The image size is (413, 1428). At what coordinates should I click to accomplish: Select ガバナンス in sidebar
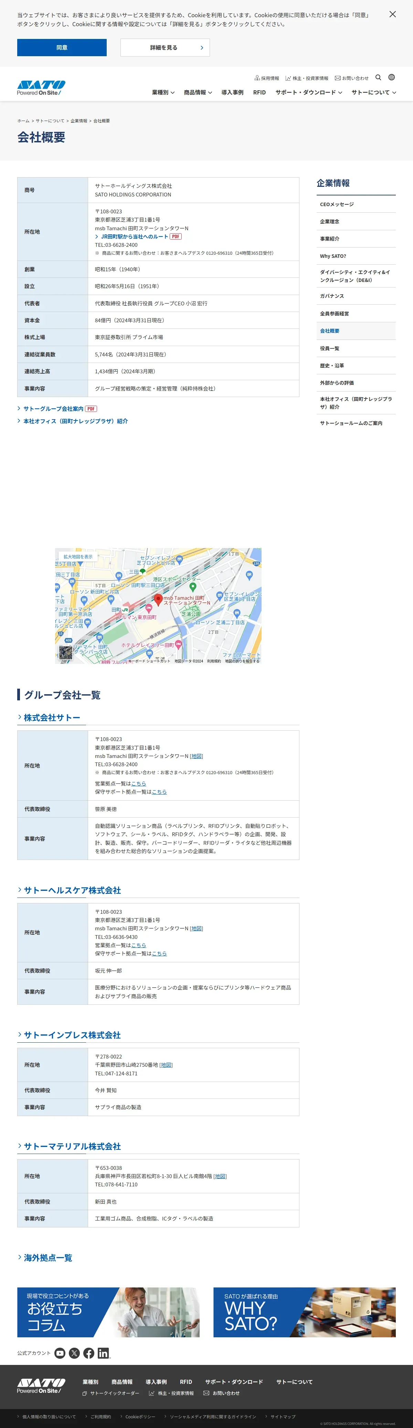[356, 296]
